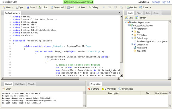Save the file with the Save button
Viewport: 172px width, 109px height.
(31, 7)
